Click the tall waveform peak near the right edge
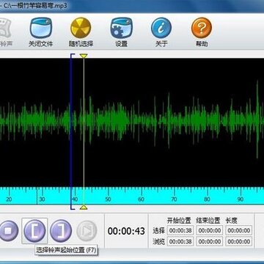 tap(257, 120)
